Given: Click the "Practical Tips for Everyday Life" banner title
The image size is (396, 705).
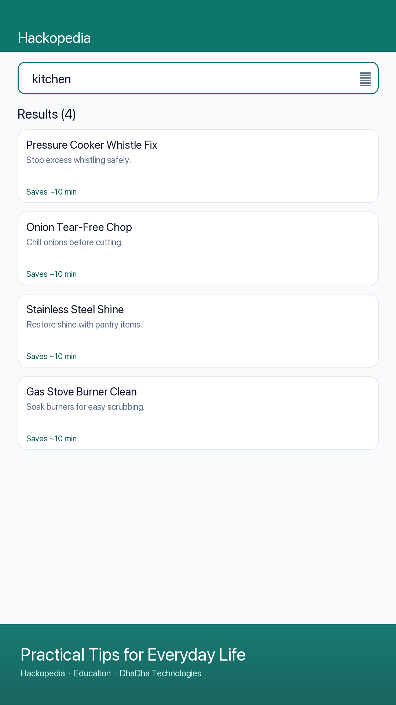Looking at the screenshot, I should point(133,655).
